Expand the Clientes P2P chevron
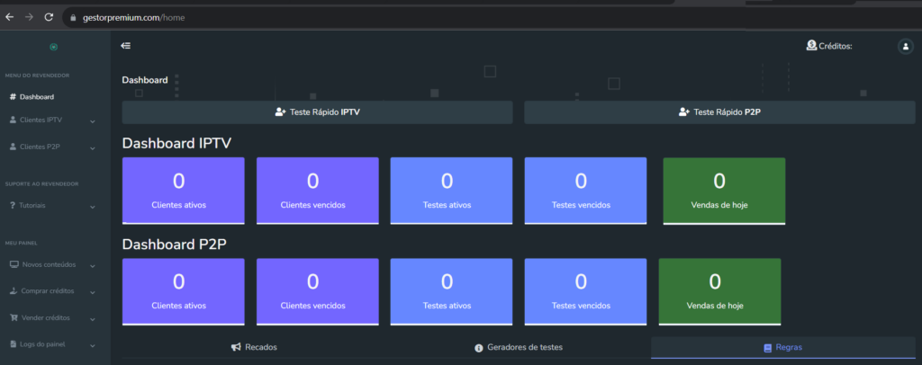 tap(93, 148)
